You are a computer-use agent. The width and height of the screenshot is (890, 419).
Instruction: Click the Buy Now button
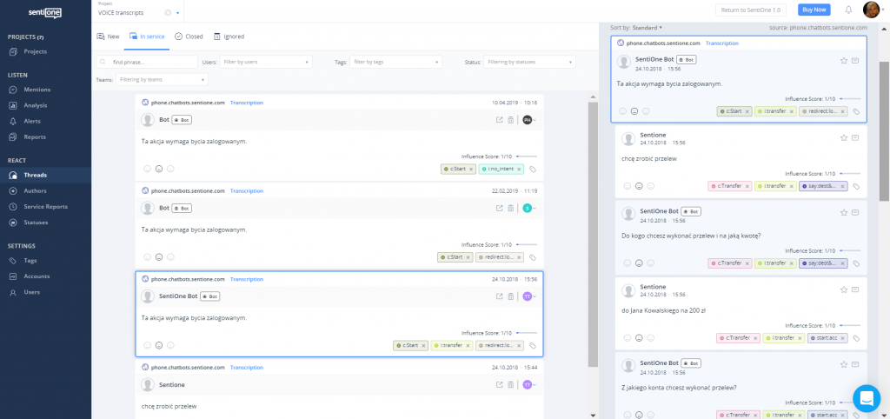tap(814, 10)
